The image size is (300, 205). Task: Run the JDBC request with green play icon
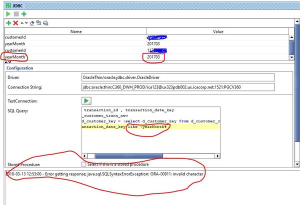coord(8,13)
